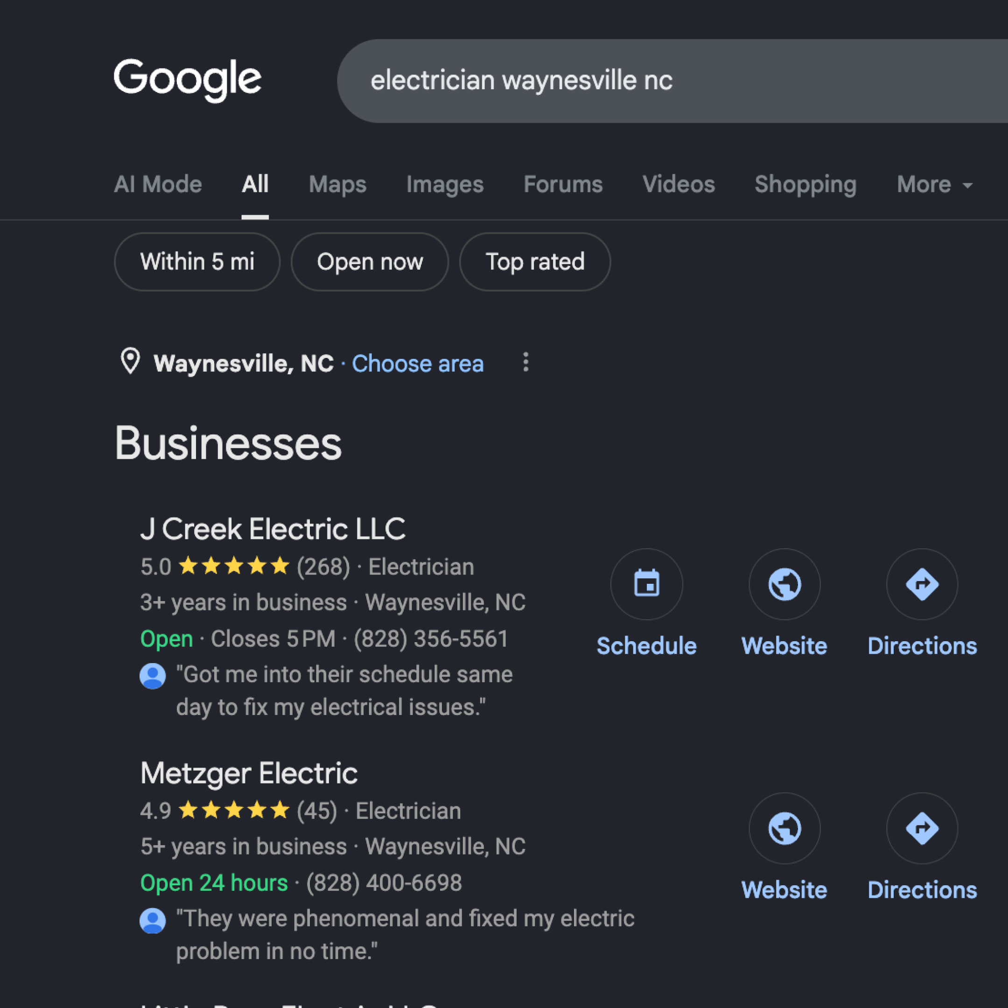Image resolution: width=1008 pixels, height=1008 pixels.
Task: Click the "They were phenomenal" review text
Action: (x=405, y=934)
